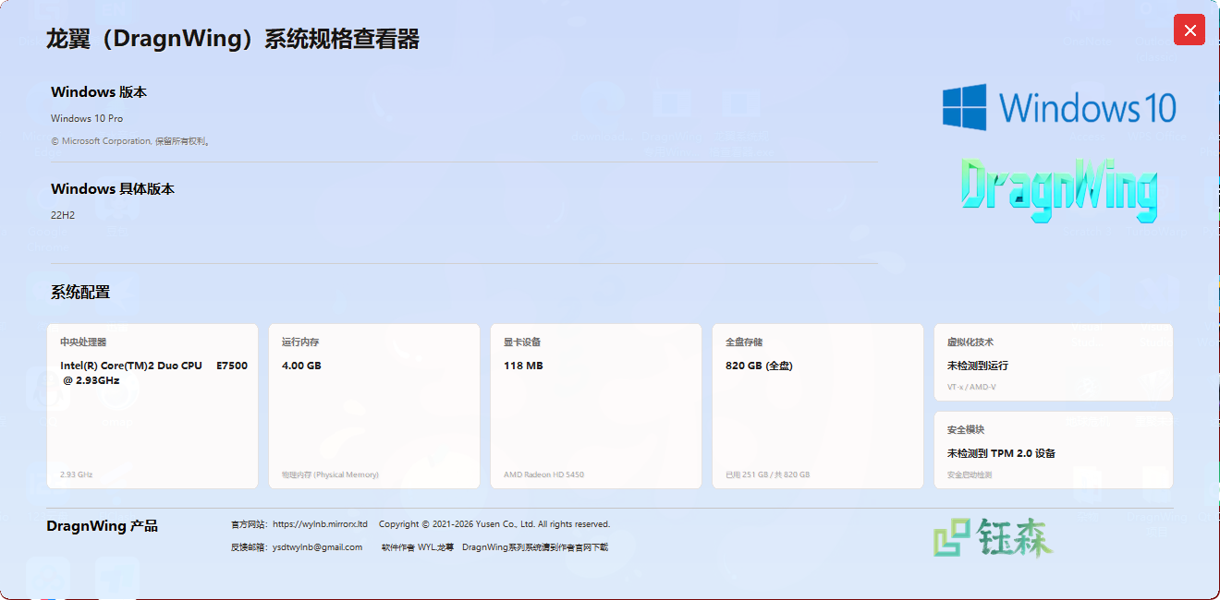Select the 安全模块 TPM card
1220x600 pixels.
pos(1054,450)
